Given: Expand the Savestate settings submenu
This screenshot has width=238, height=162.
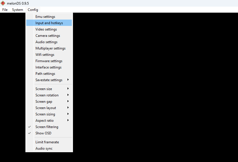Looking at the screenshot, I should [x=49, y=80].
